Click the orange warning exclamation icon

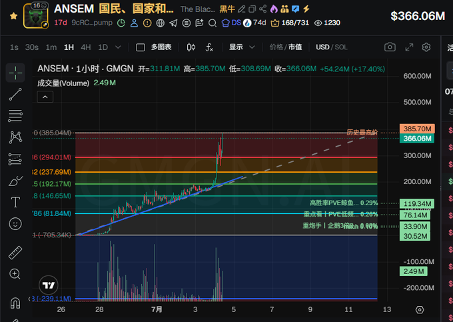coord(147,23)
